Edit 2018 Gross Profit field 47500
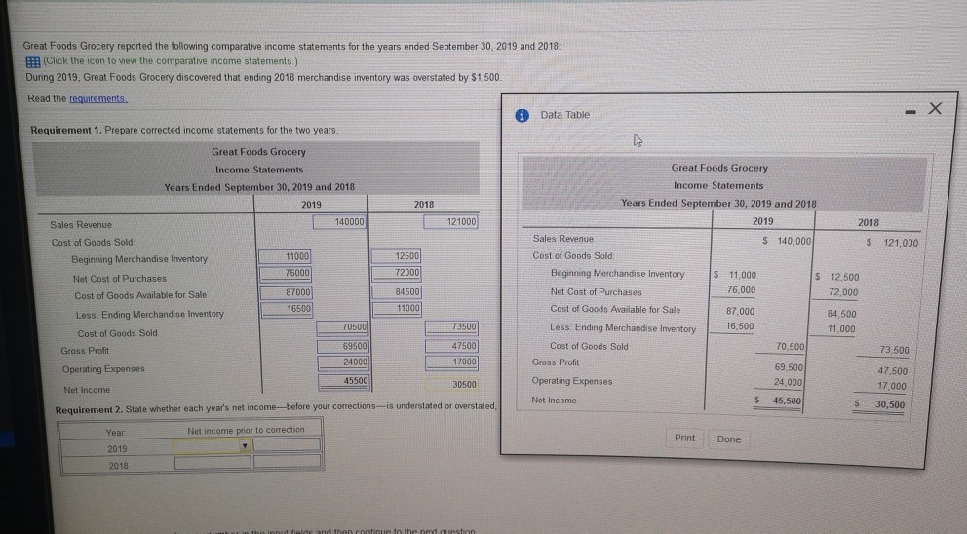This screenshot has width=967, height=534. [x=452, y=346]
